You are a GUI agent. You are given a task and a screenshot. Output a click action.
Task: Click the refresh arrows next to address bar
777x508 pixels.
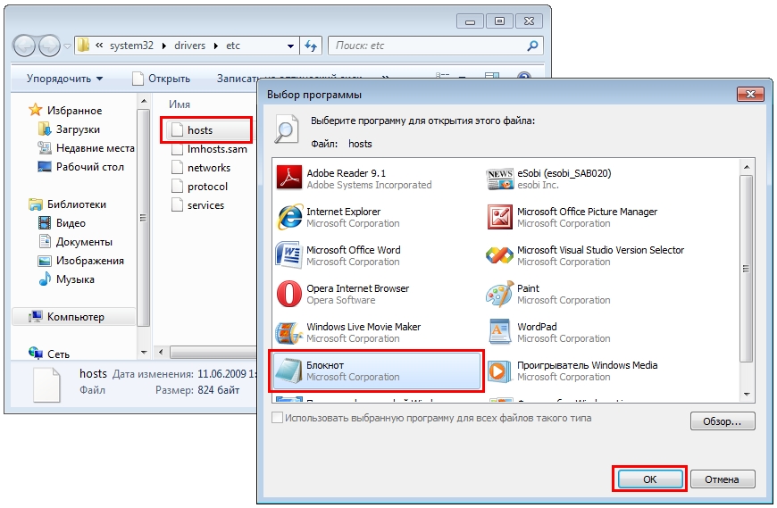tap(311, 46)
